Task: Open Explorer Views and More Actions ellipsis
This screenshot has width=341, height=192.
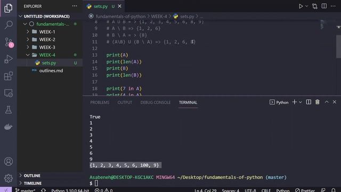Action: pyautogui.click(x=75, y=6)
